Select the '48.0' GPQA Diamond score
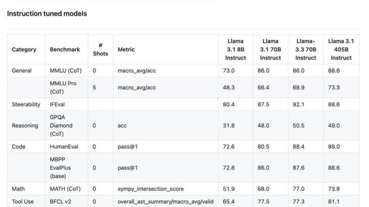 pos(263,125)
